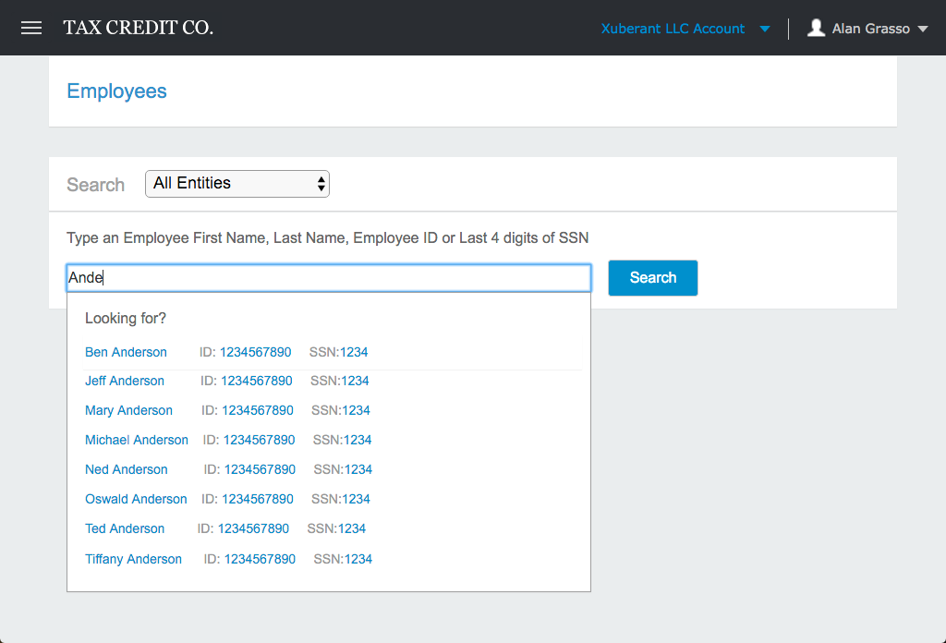Click Jeff Anderson's ID number
The height and width of the screenshot is (643, 946).
[x=257, y=382]
